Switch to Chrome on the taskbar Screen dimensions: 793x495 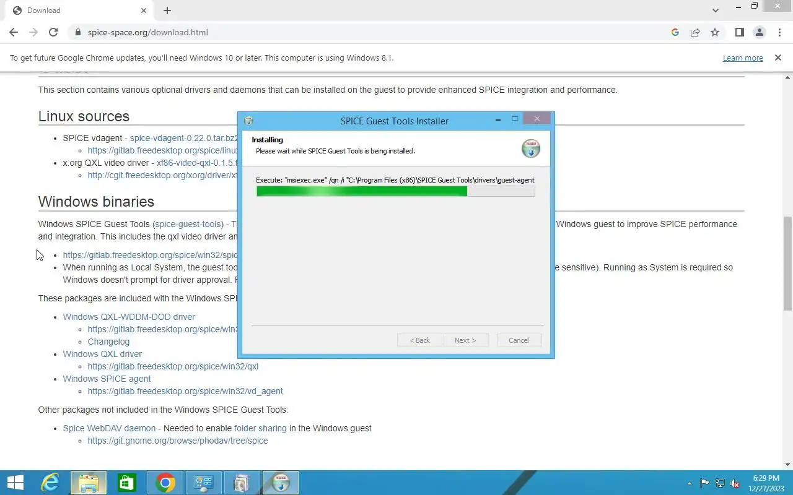pyautogui.click(x=165, y=483)
